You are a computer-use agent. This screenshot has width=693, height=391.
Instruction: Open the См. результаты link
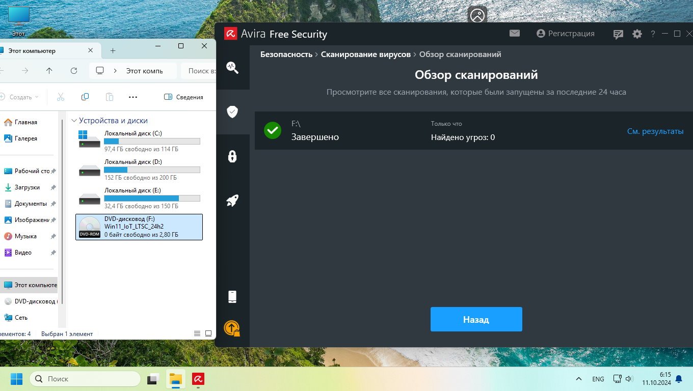(x=655, y=131)
